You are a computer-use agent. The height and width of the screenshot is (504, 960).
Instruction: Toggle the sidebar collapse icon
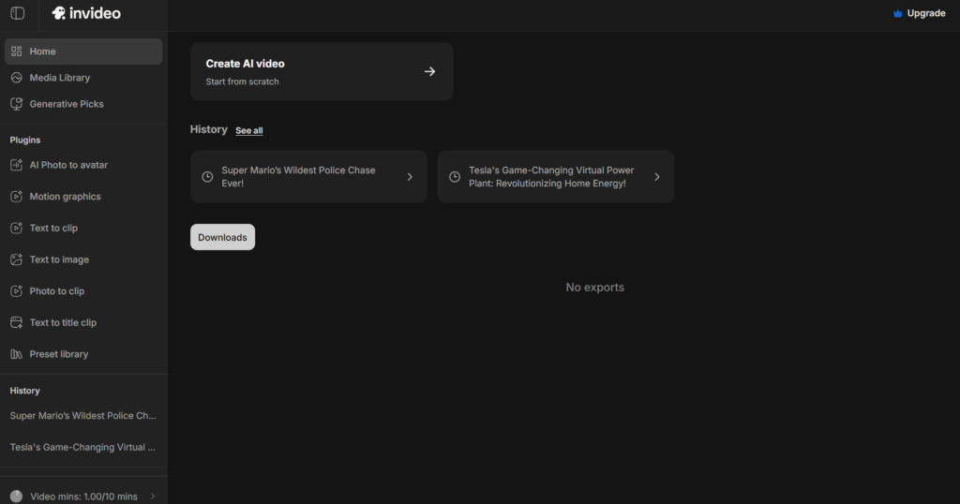[17, 13]
